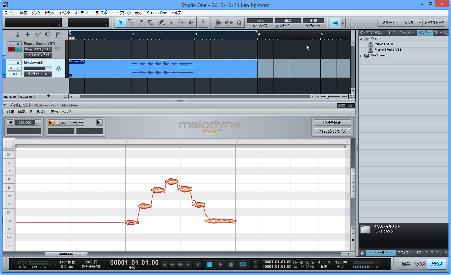Select the Arrow tool in main toolbar
451x275 pixels.
point(121,22)
